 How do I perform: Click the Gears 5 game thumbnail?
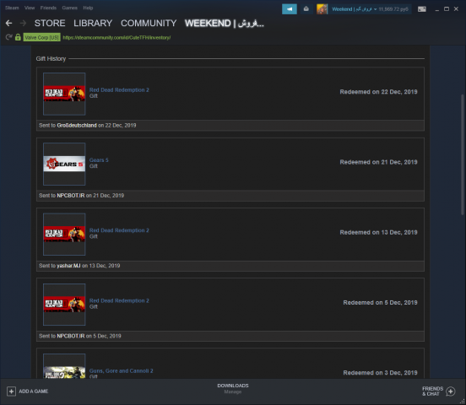(64, 164)
